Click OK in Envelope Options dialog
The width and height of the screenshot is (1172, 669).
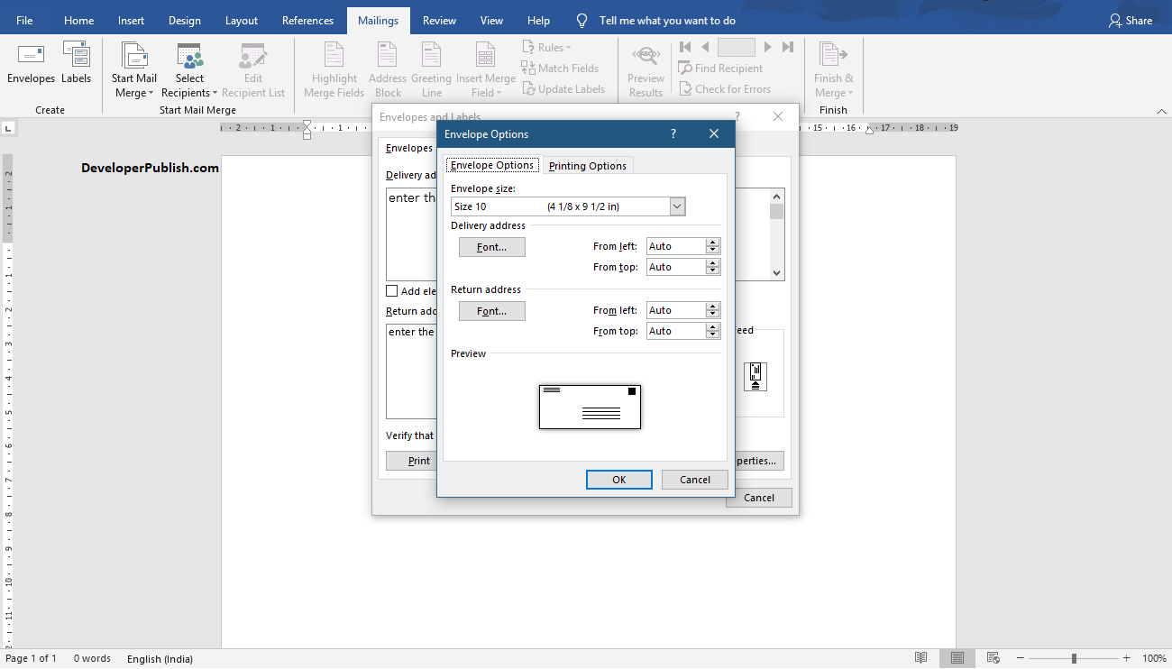coord(618,479)
